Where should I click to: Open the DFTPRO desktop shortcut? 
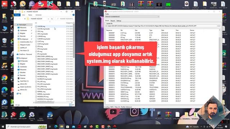tap(50, 115)
